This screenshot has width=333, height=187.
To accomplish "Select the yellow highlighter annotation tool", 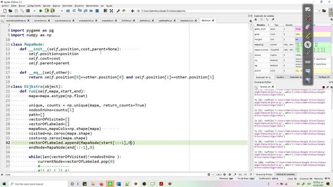I will pyautogui.click(x=308, y=36).
